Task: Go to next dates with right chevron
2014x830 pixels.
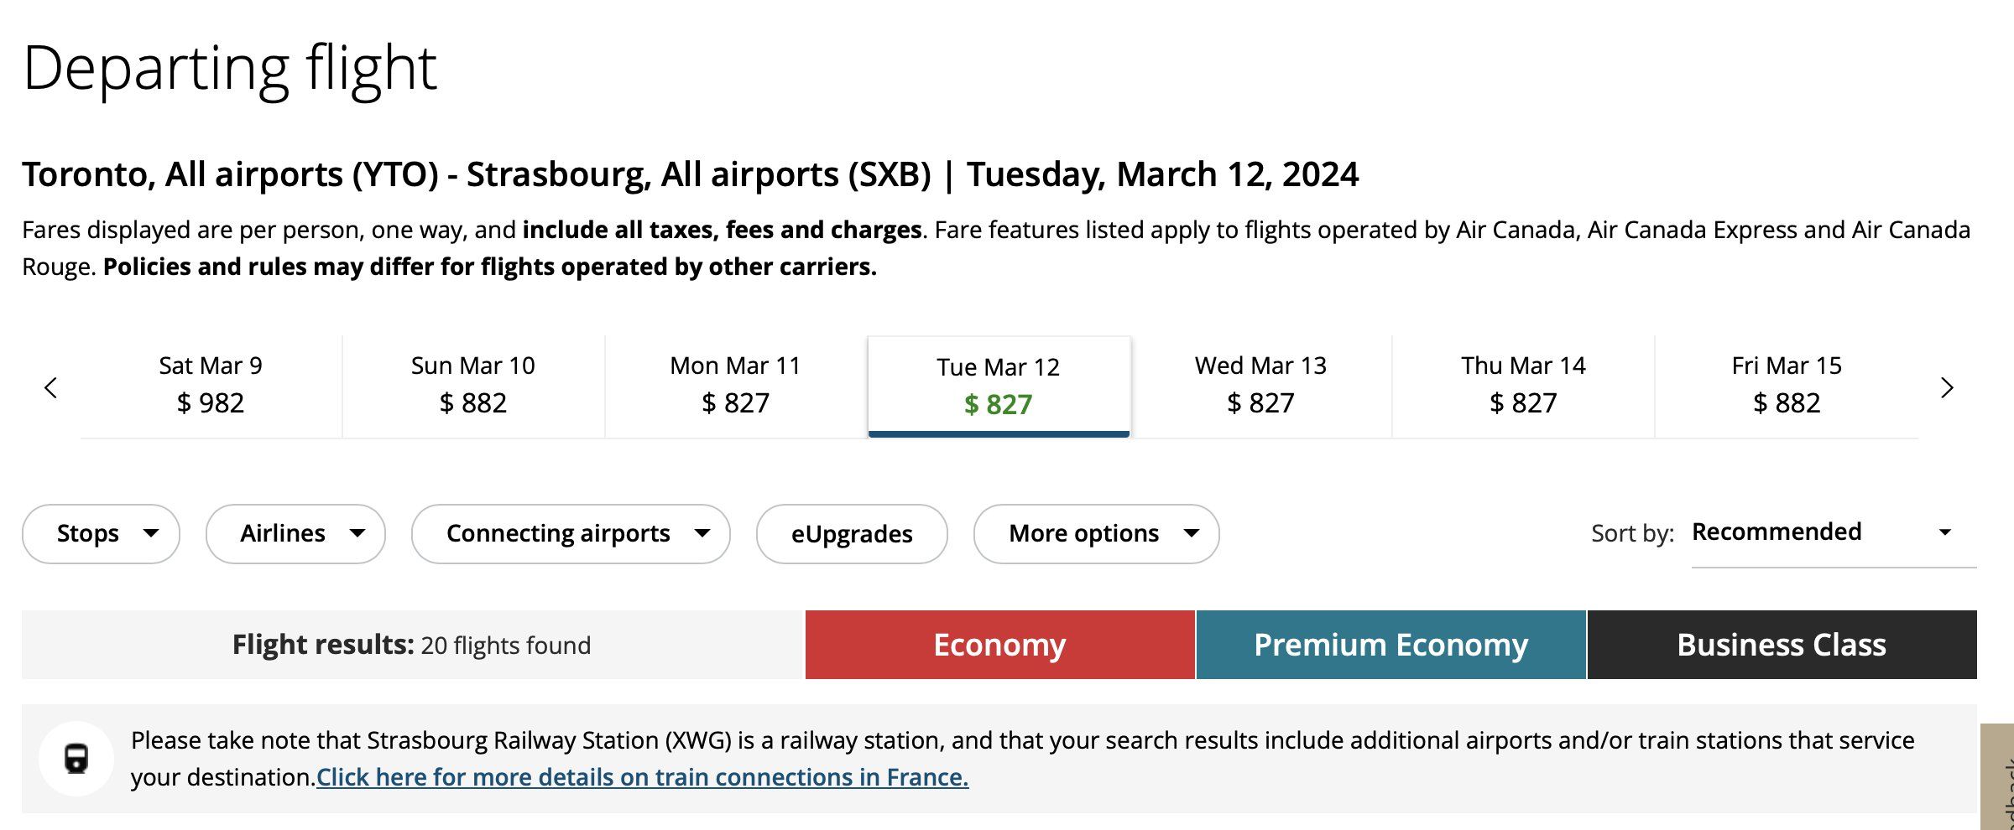Action: point(1947,387)
